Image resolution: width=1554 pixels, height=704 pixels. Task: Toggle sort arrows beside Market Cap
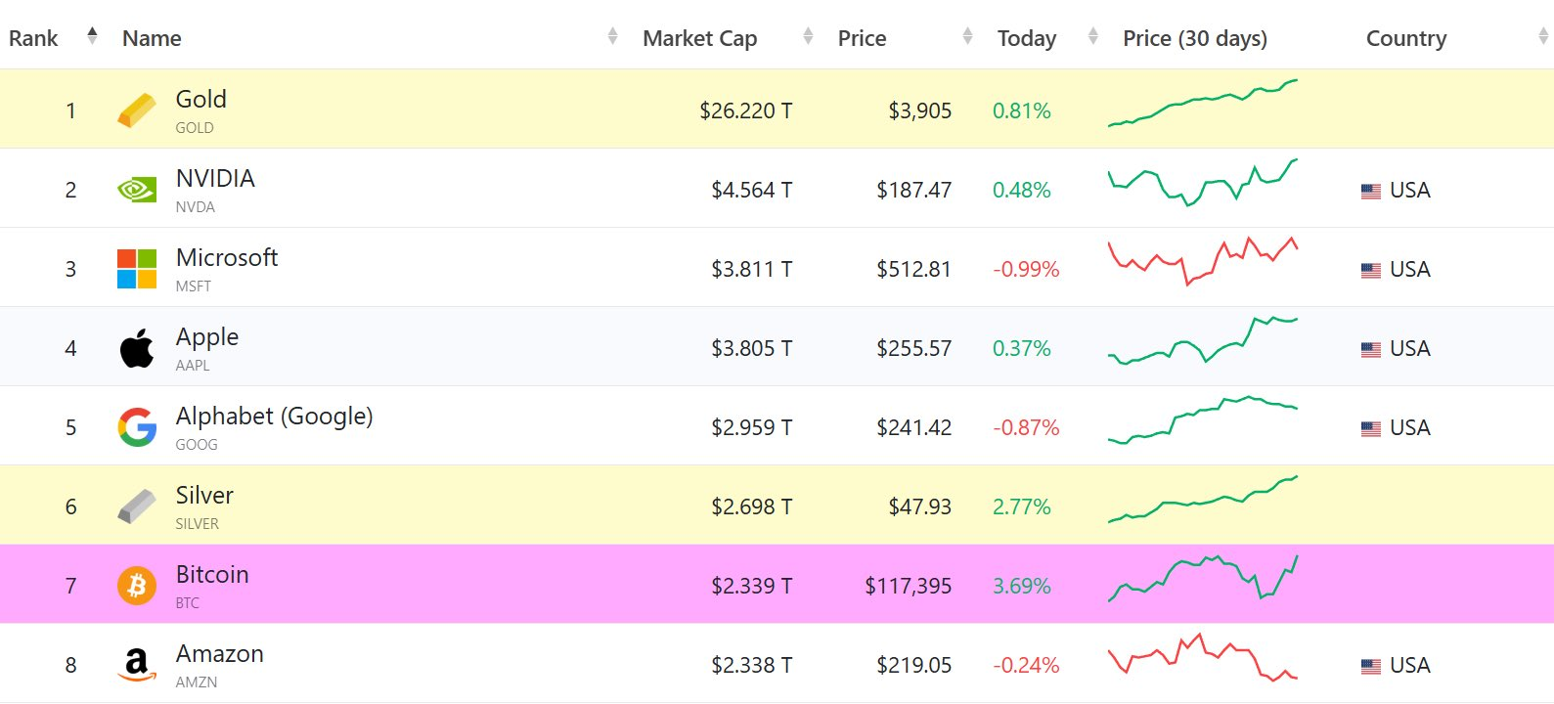(808, 36)
